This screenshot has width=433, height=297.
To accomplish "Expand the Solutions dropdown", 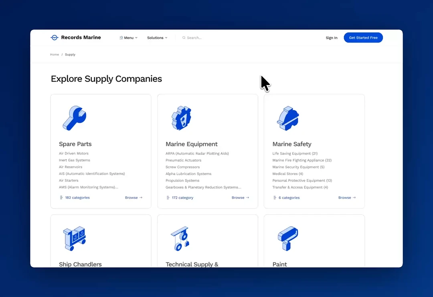I will [x=157, y=38].
